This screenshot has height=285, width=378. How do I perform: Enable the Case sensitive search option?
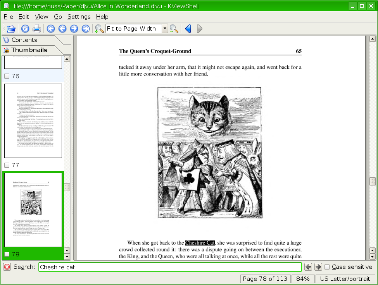point(327,267)
